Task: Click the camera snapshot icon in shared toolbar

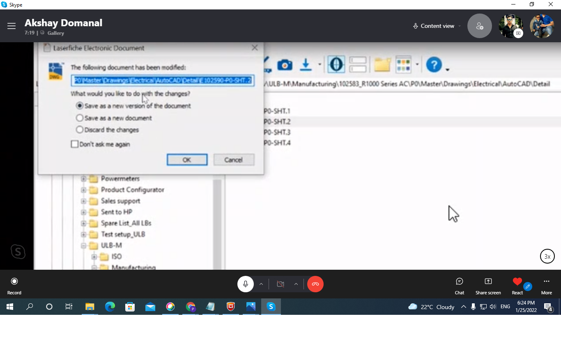Action: pos(285,65)
